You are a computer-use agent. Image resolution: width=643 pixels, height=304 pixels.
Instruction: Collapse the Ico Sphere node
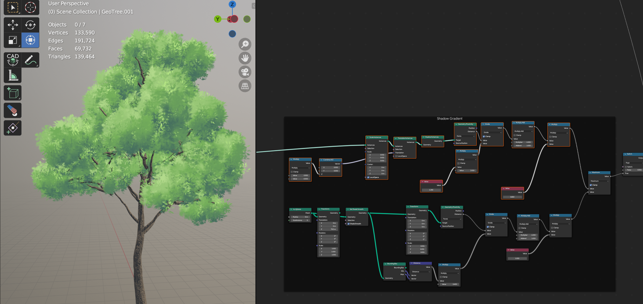291,209
